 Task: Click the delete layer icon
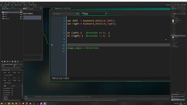[x=18, y=62]
